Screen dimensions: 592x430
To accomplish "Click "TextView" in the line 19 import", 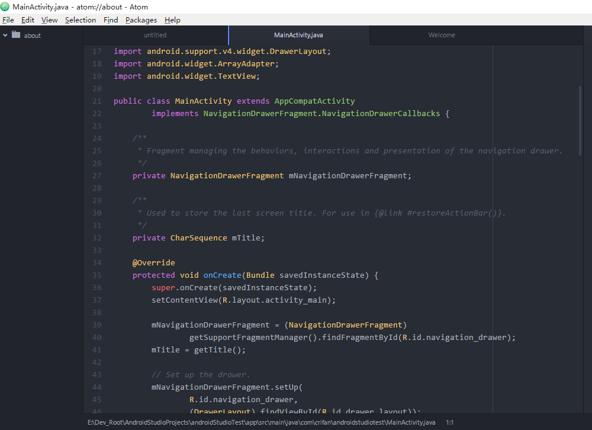I will pos(237,76).
